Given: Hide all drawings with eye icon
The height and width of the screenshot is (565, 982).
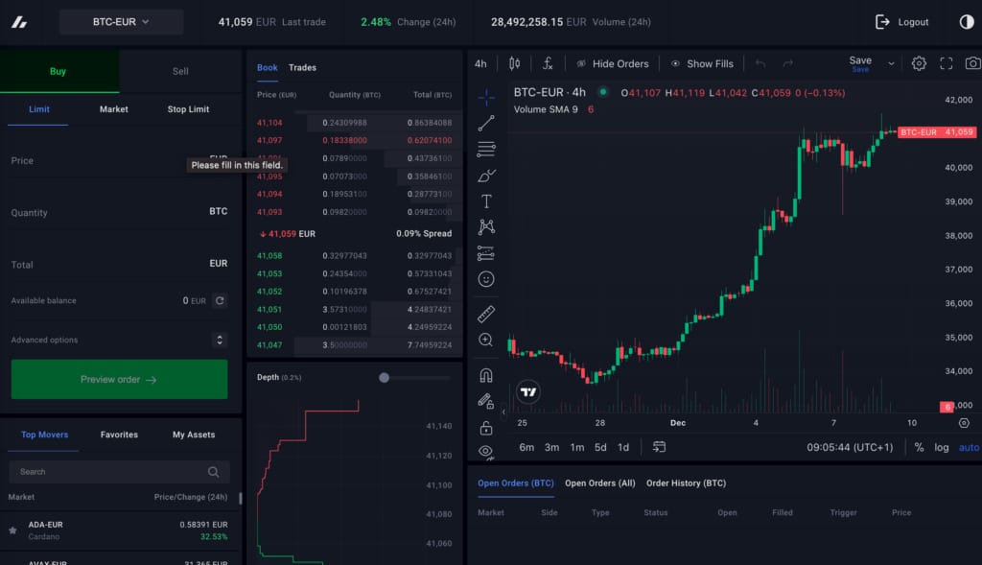Looking at the screenshot, I should 486,452.
